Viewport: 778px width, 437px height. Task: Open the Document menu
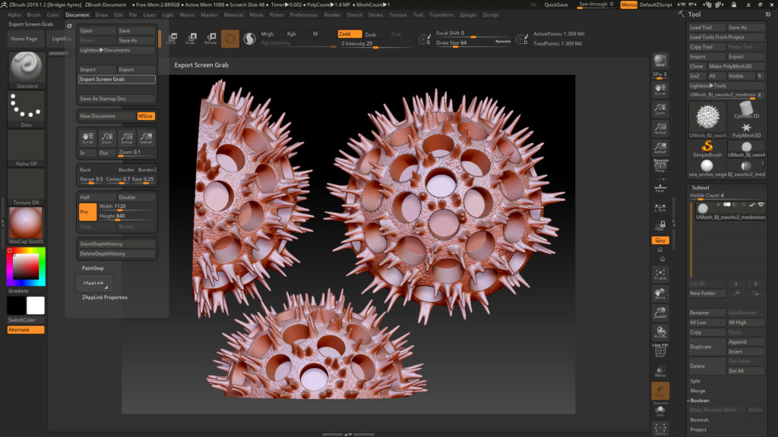pos(77,15)
